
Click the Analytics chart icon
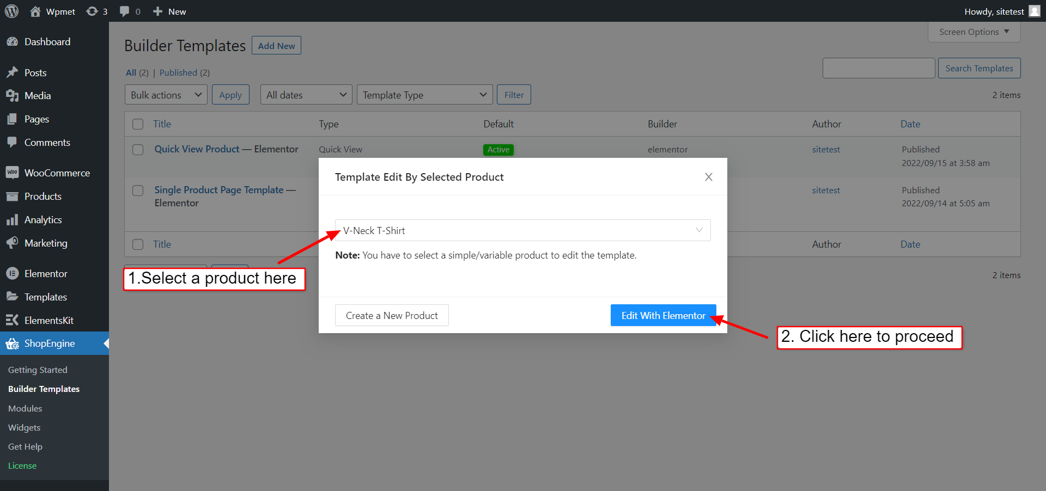tap(13, 219)
